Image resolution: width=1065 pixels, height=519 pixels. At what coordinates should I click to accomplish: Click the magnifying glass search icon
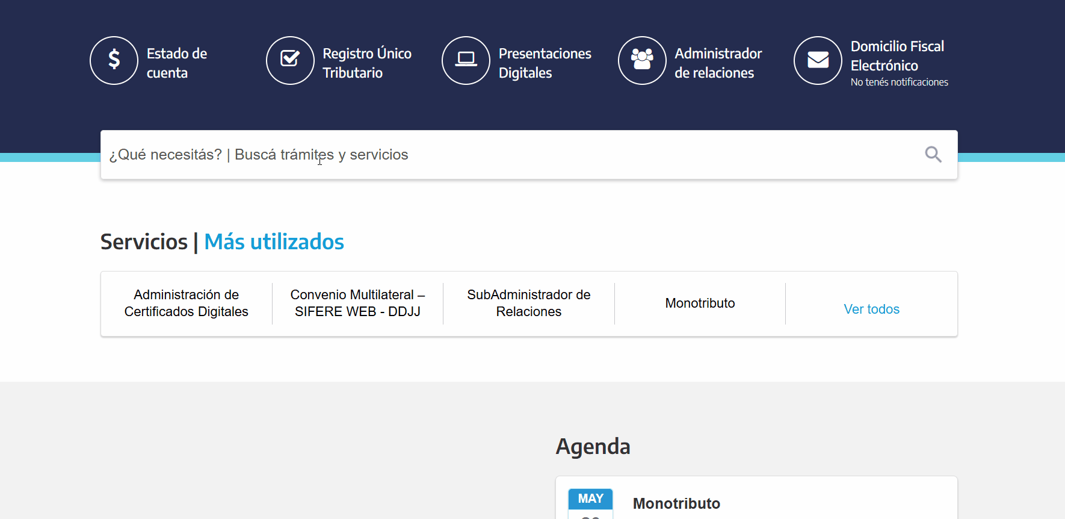(x=933, y=155)
